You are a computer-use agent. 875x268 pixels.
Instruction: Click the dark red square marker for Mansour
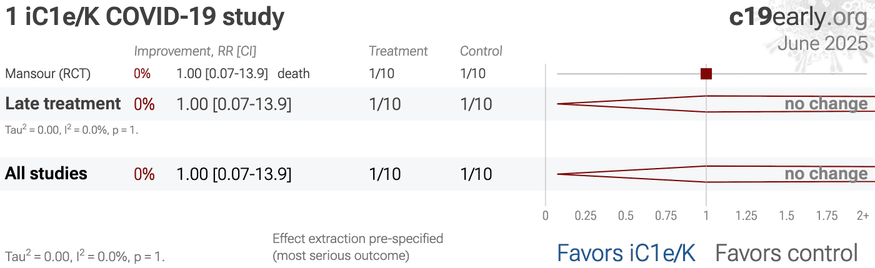click(x=706, y=74)
